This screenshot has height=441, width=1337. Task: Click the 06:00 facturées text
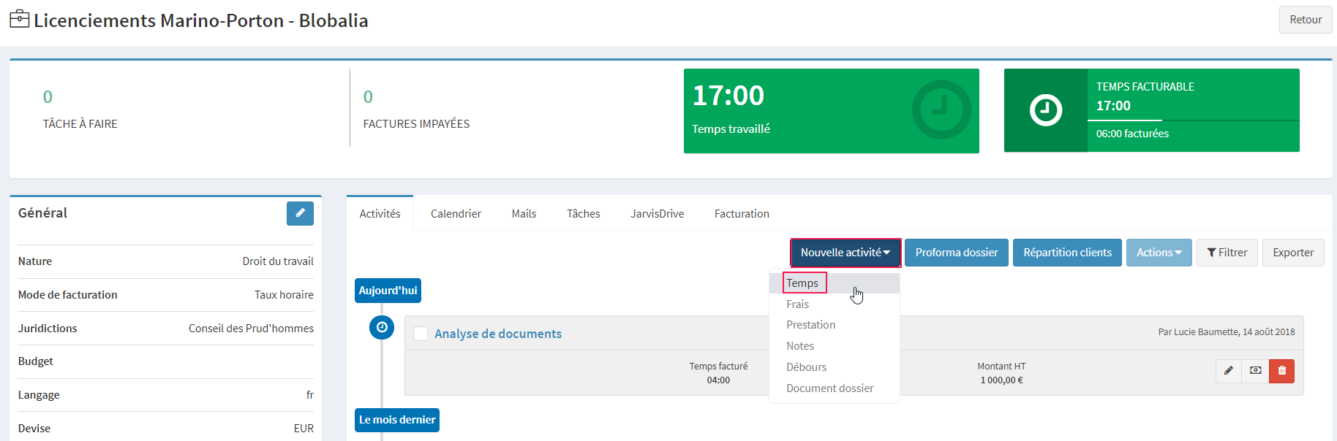1132,134
